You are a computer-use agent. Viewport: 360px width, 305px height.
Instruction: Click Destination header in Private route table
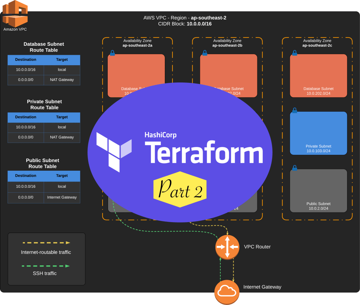26,117
